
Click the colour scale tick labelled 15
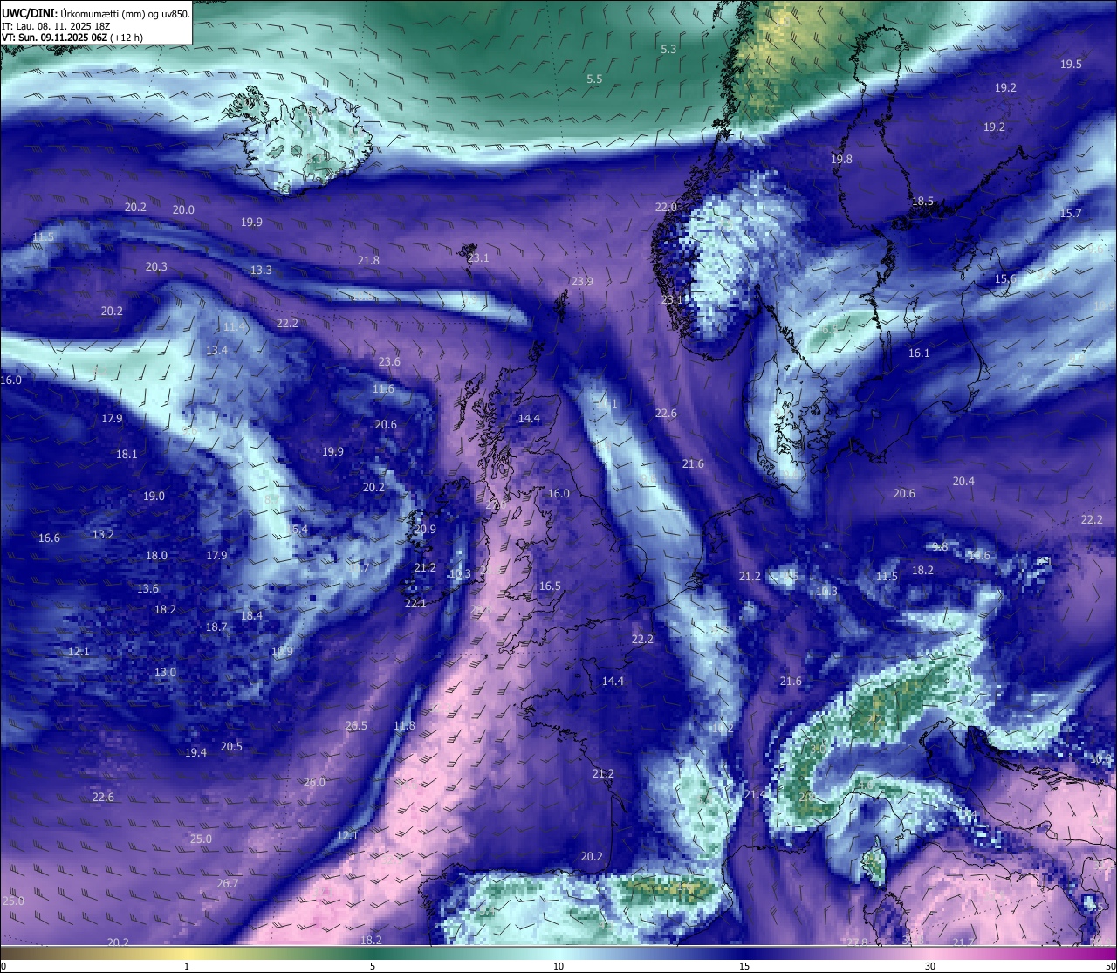pos(744,966)
